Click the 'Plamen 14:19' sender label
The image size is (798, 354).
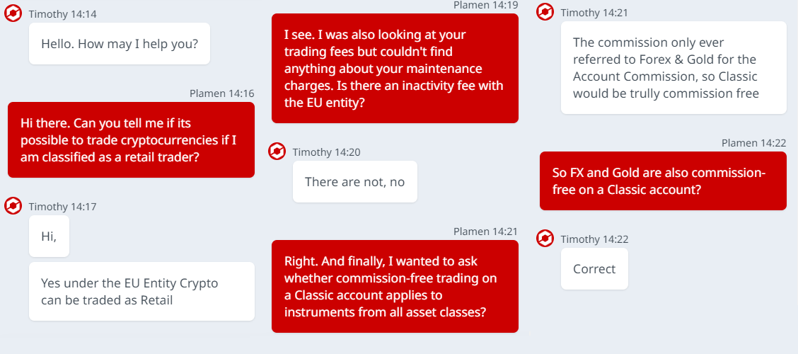click(x=485, y=5)
